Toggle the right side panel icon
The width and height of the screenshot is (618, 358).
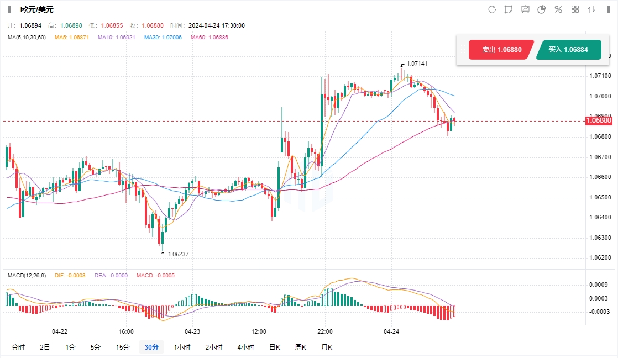pyautogui.click(x=607, y=9)
